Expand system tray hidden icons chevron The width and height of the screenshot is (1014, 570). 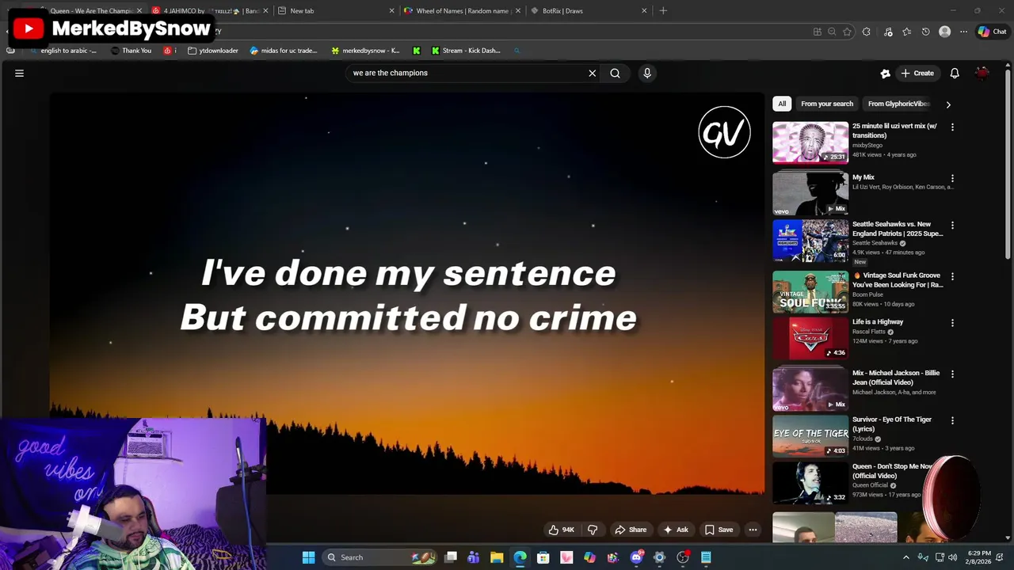pyautogui.click(x=906, y=557)
